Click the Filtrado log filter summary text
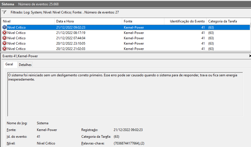 65,12
